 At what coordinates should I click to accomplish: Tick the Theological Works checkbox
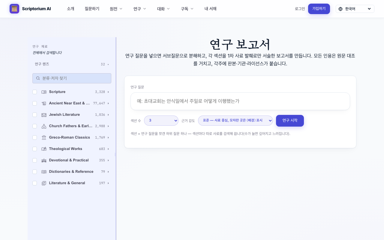coord(35,149)
